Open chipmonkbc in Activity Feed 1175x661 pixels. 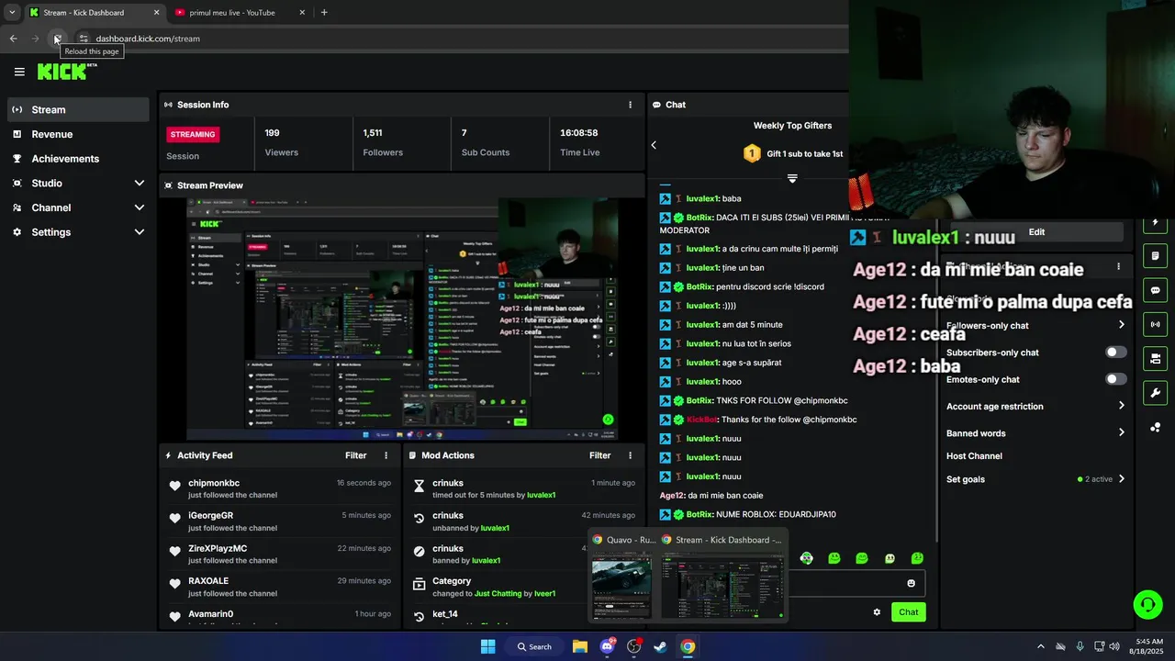click(x=214, y=483)
